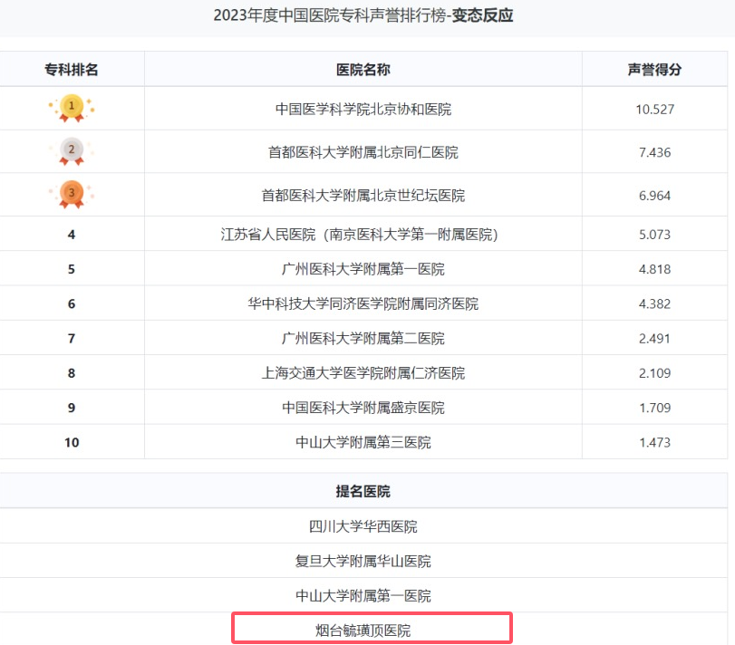Select the 专科排名 column header
Viewport: 735px width, 645px height.
[x=72, y=70]
